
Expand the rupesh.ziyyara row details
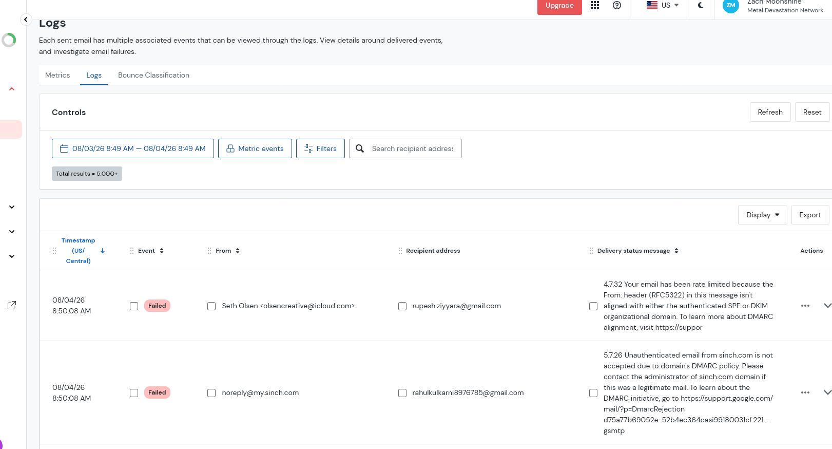827,306
